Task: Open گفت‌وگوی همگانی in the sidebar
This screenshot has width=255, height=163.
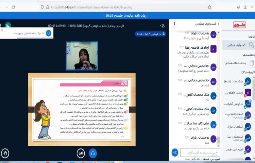Action: click(x=238, y=45)
